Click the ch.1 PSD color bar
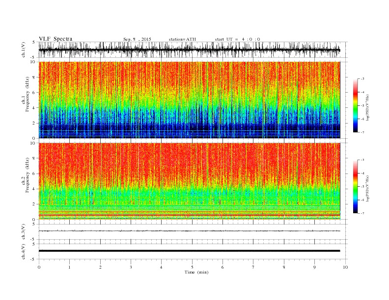 355,105
